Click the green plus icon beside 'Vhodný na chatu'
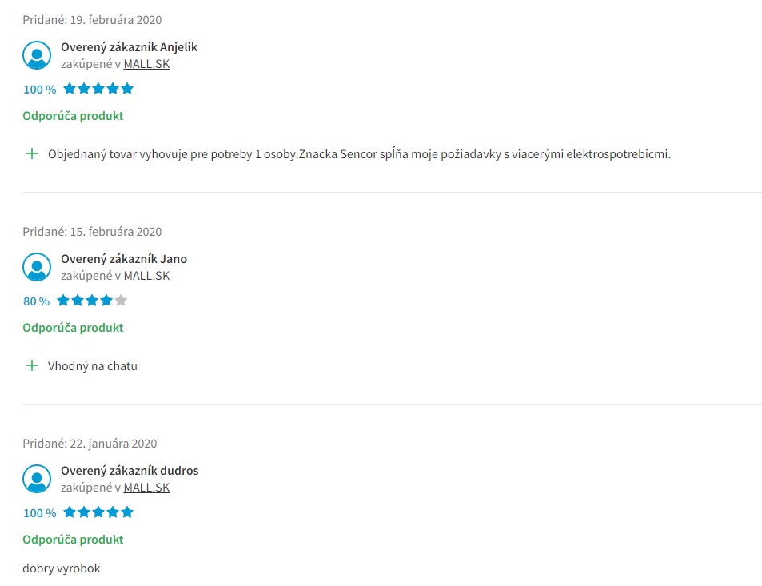 [32, 366]
